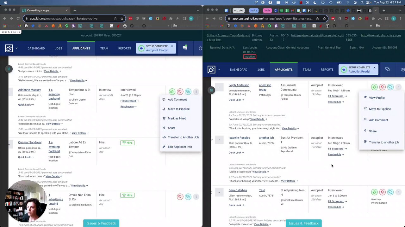The width and height of the screenshot is (405, 227).
Task: Click thumbs down icon in Adrienne Massey row
Action: tap(180, 92)
